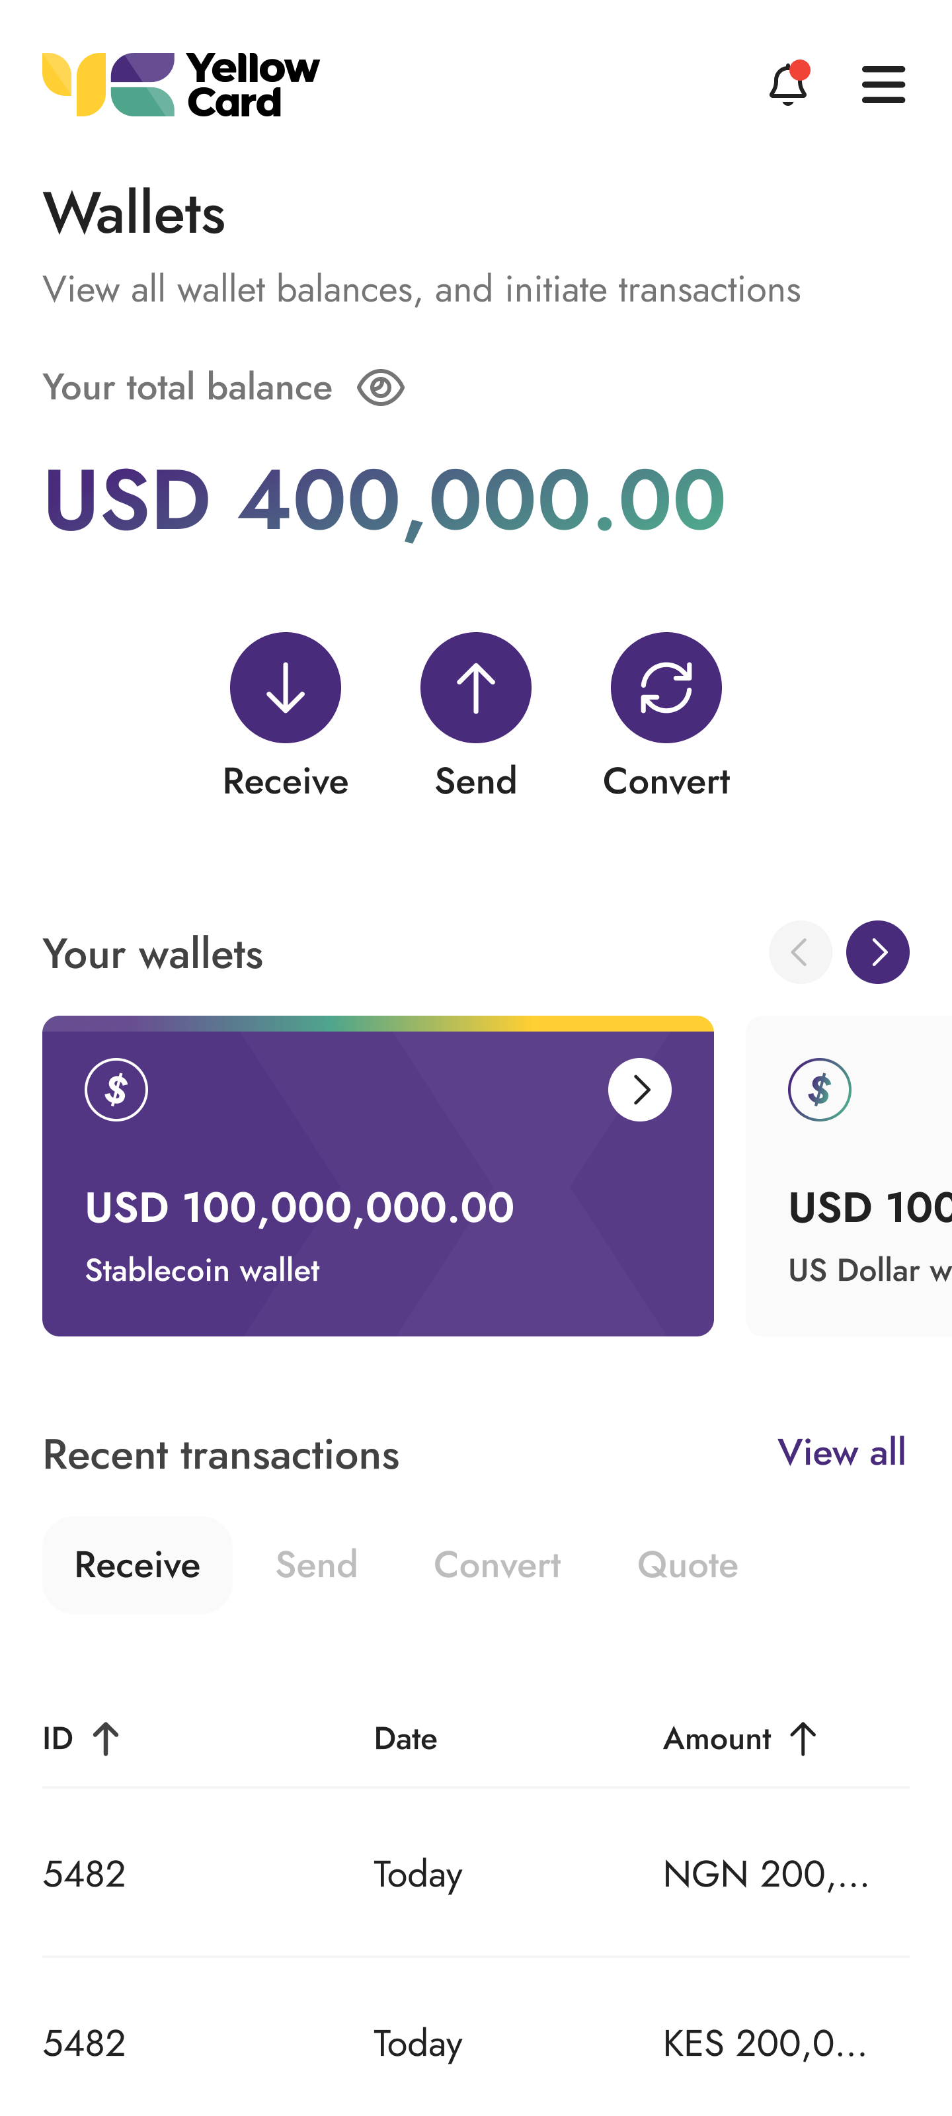Sort transactions by Amount arrow
Viewport: 952px width, 2116px height.
pos(803,1739)
